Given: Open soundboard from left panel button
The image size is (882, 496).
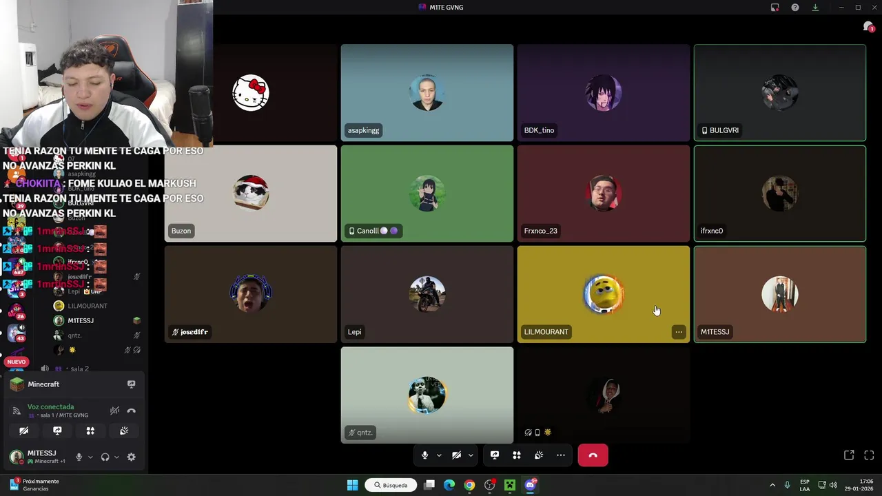Looking at the screenshot, I should point(124,431).
